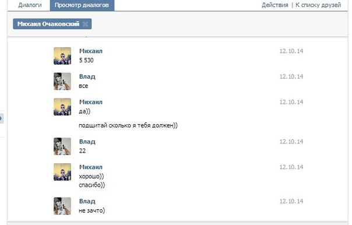Viewport: 352px width, 225px height.
Task: Click Влад's avatar beside the '22' message
Action: pyautogui.click(x=62, y=146)
